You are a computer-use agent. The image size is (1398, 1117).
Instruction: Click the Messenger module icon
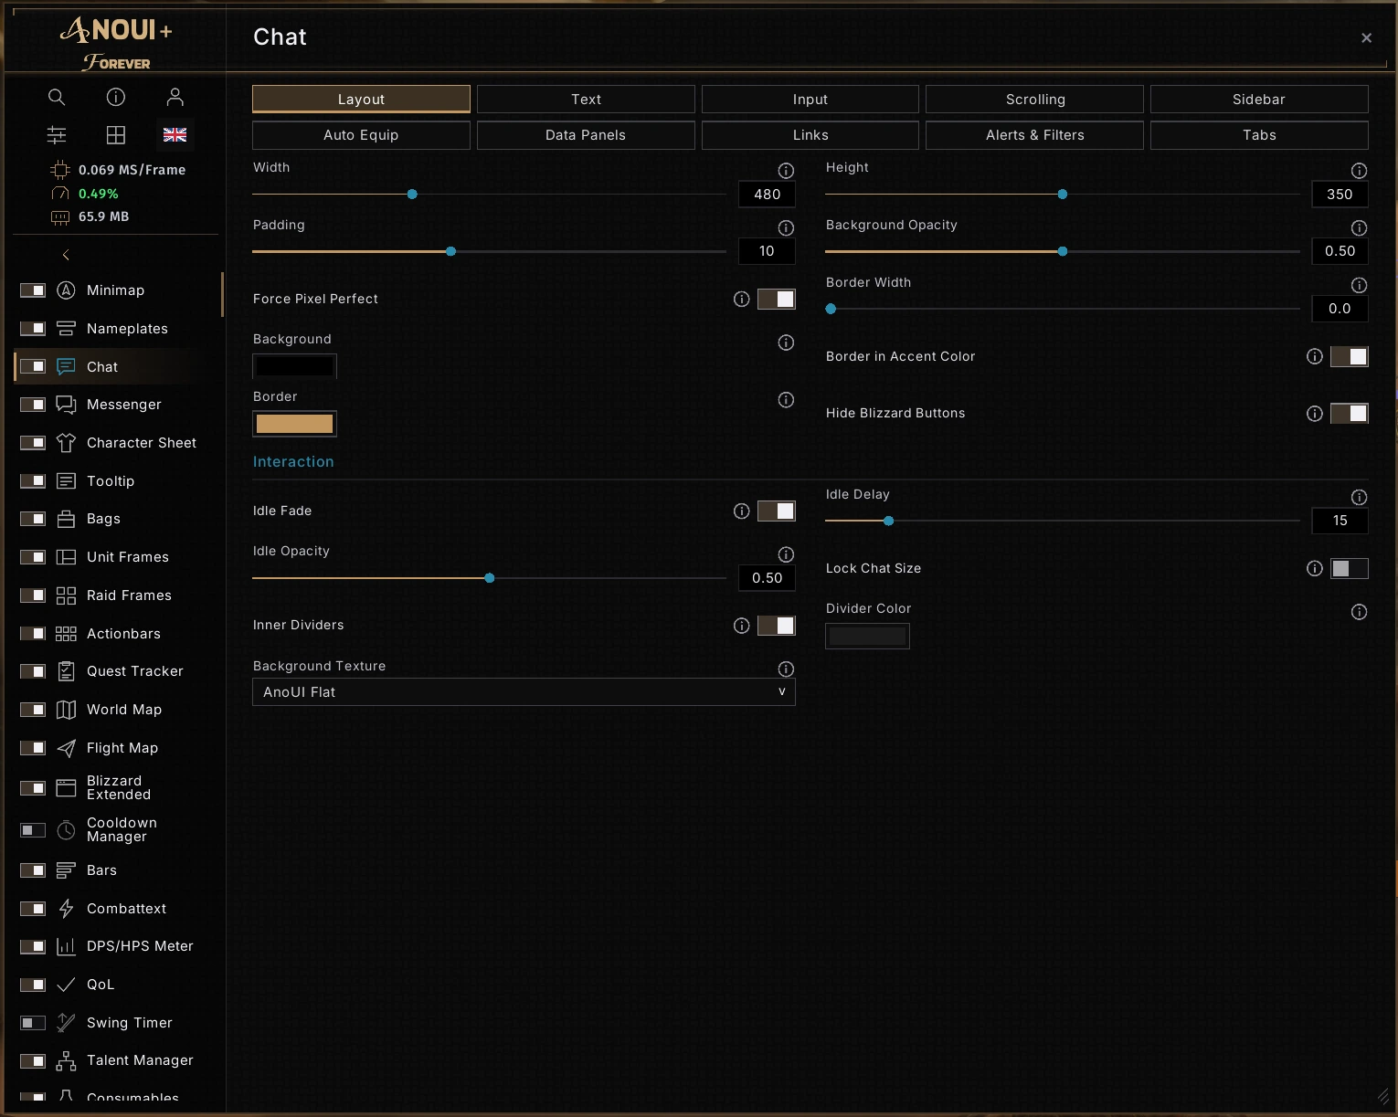point(66,405)
